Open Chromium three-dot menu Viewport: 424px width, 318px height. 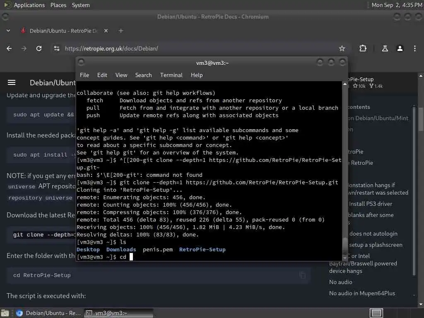point(415,48)
